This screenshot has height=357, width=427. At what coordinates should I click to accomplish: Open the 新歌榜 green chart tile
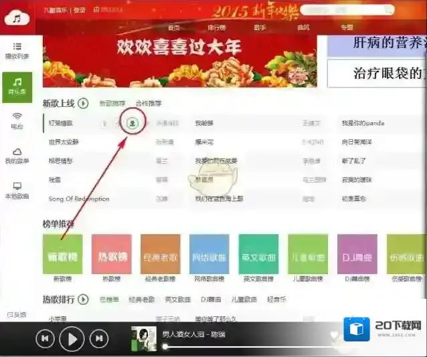[x=63, y=254]
